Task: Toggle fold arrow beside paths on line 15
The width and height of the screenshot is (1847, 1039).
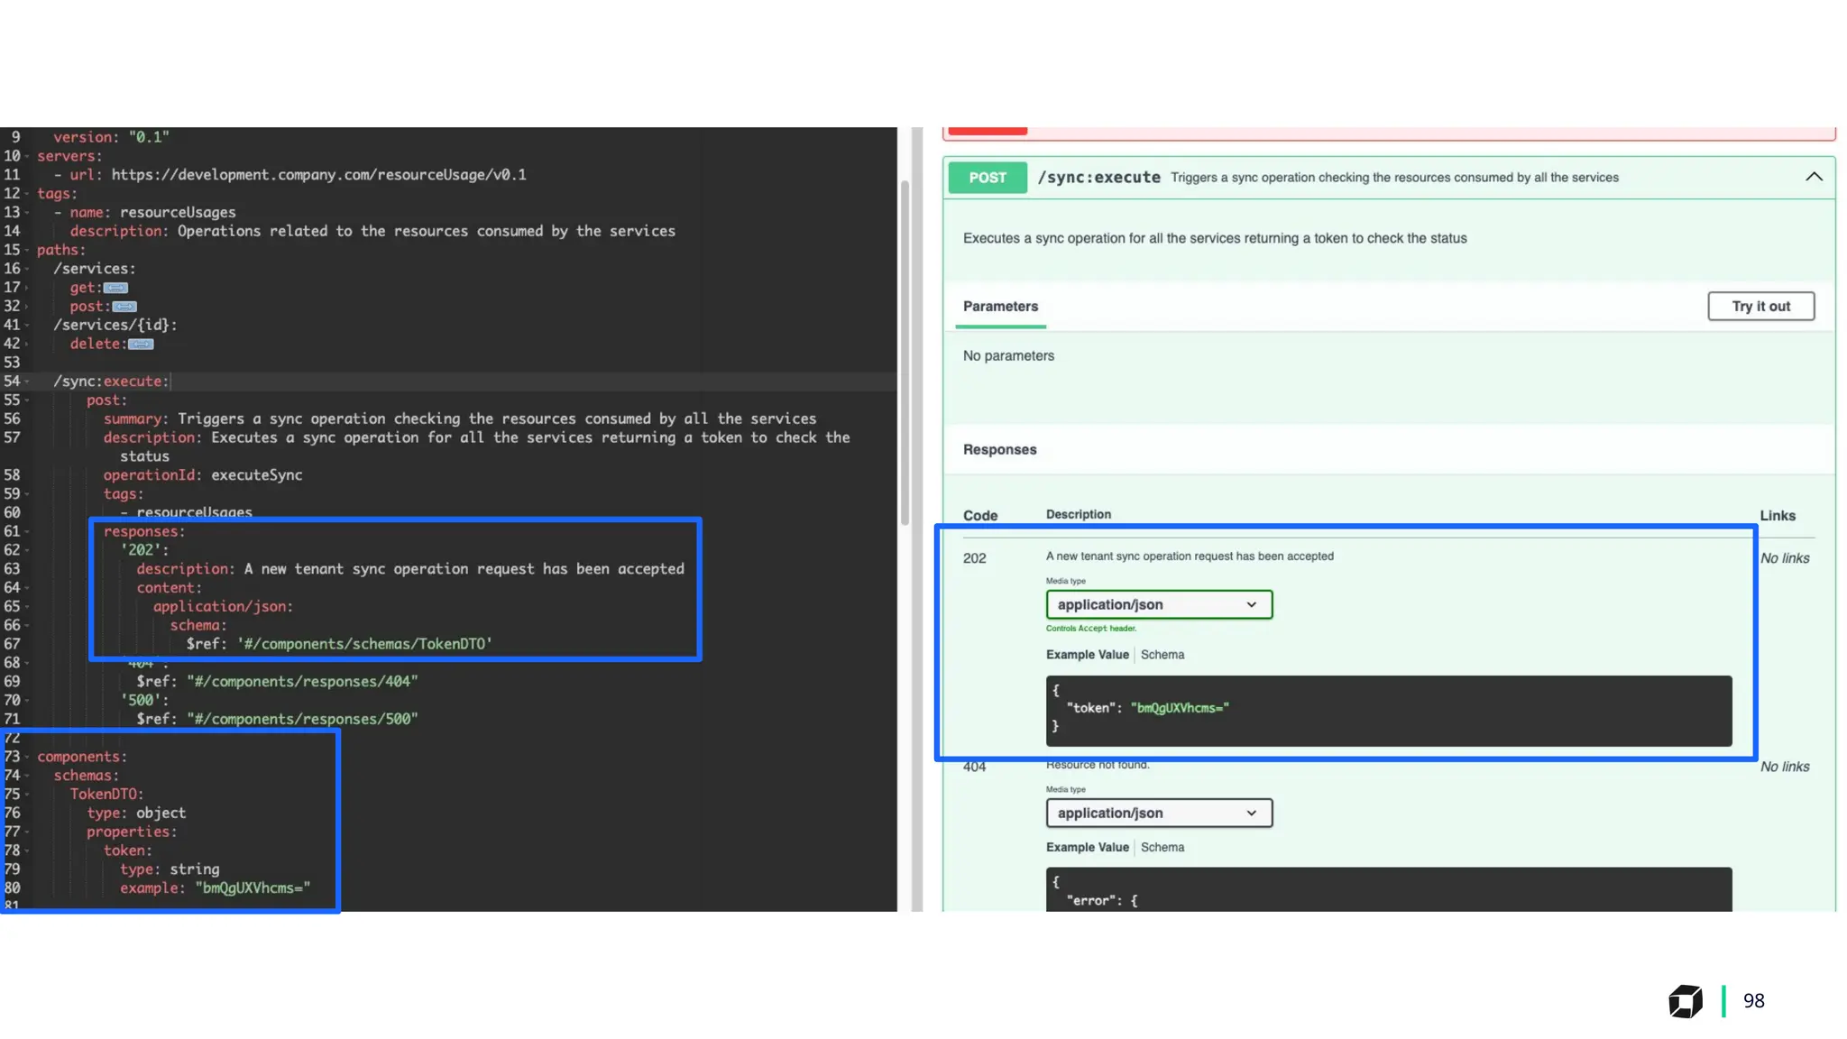Action: [x=27, y=250]
